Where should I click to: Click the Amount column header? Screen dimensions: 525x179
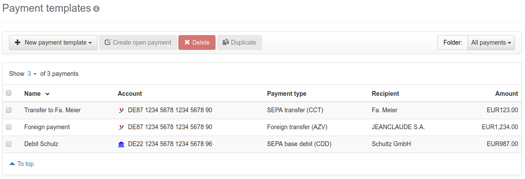coord(507,94)
